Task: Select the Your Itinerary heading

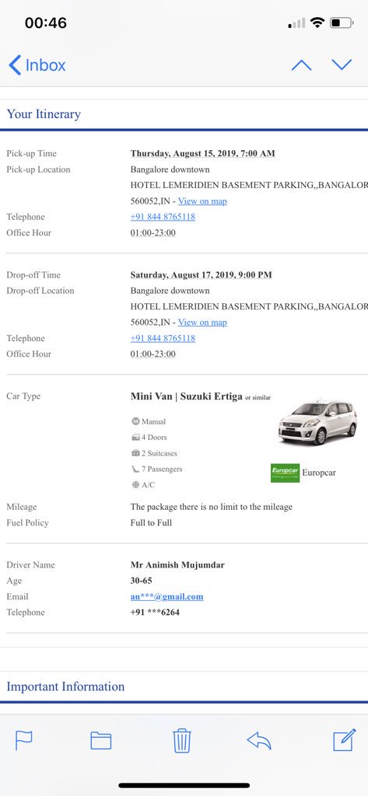Action: (x=44, y=114)
